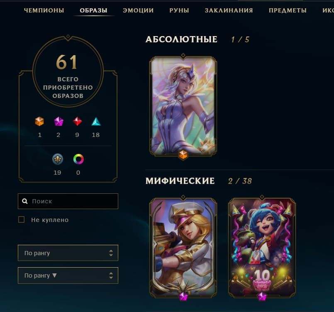Open the ЭМОЦИИ tab
334x312 pixels.
click(138, 10)
